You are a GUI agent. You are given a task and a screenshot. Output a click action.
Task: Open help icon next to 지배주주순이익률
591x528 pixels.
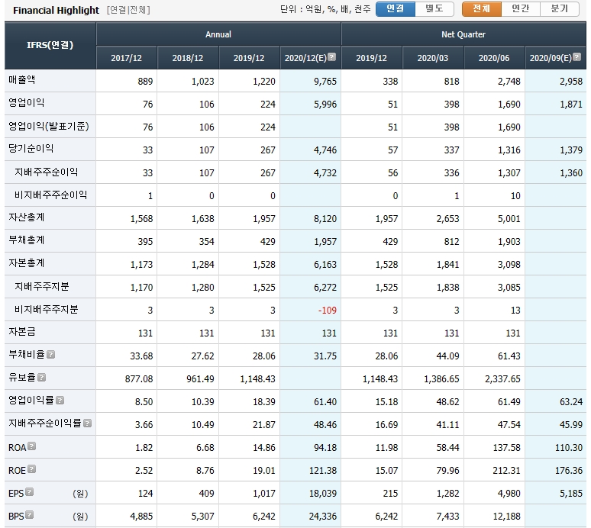(x=88, y=423)
